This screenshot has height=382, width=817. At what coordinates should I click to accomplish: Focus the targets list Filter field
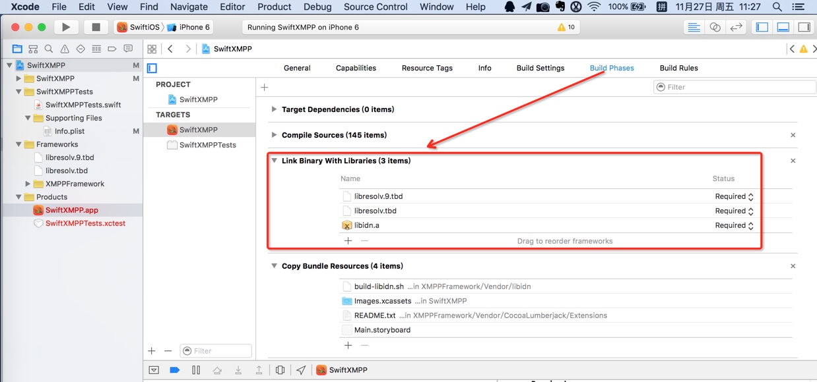216,351
